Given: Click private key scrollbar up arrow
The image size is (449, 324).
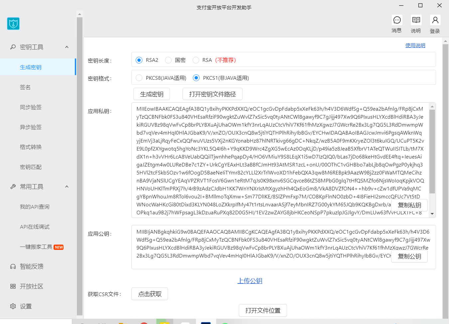Looking at the screenshot, I should click(432, 107).
